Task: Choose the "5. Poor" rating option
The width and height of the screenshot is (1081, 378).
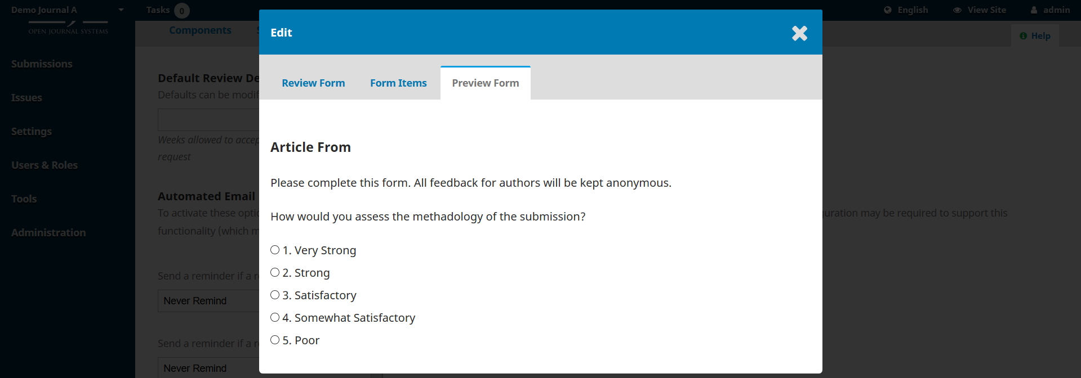Action: 275,339
